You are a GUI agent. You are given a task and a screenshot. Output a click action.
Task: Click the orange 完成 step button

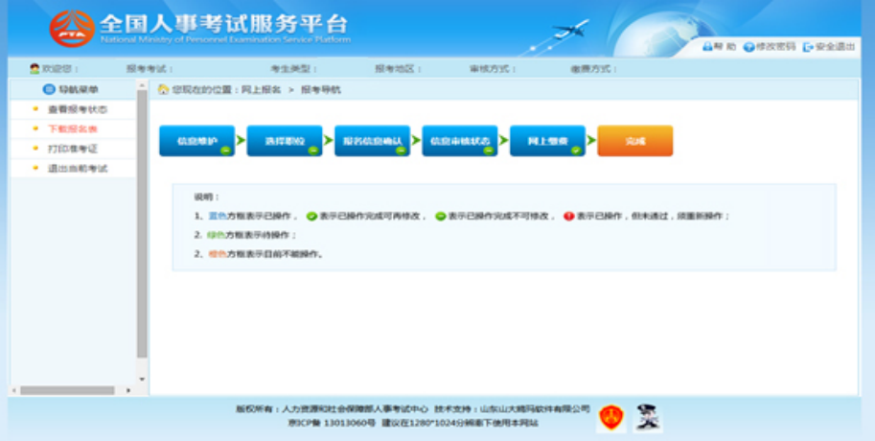(634, 141)
